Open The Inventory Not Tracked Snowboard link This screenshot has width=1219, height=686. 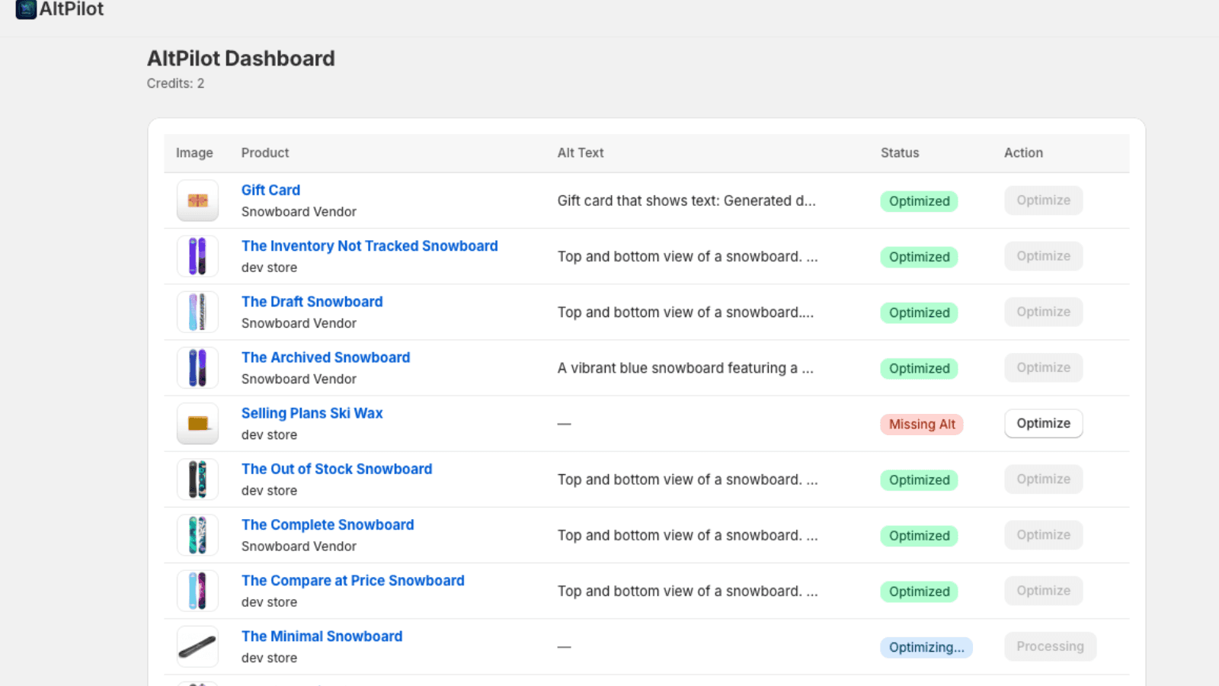369,245
